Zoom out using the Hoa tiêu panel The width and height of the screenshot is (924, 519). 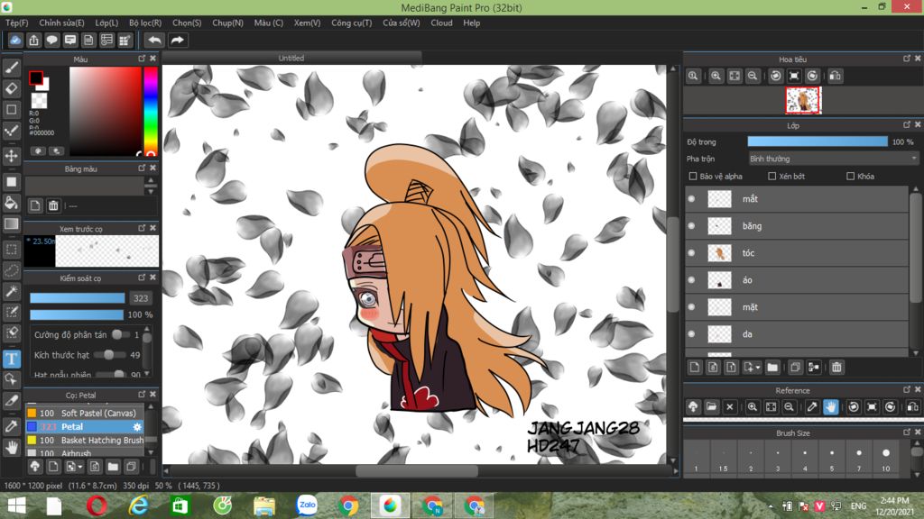(753, 76)
